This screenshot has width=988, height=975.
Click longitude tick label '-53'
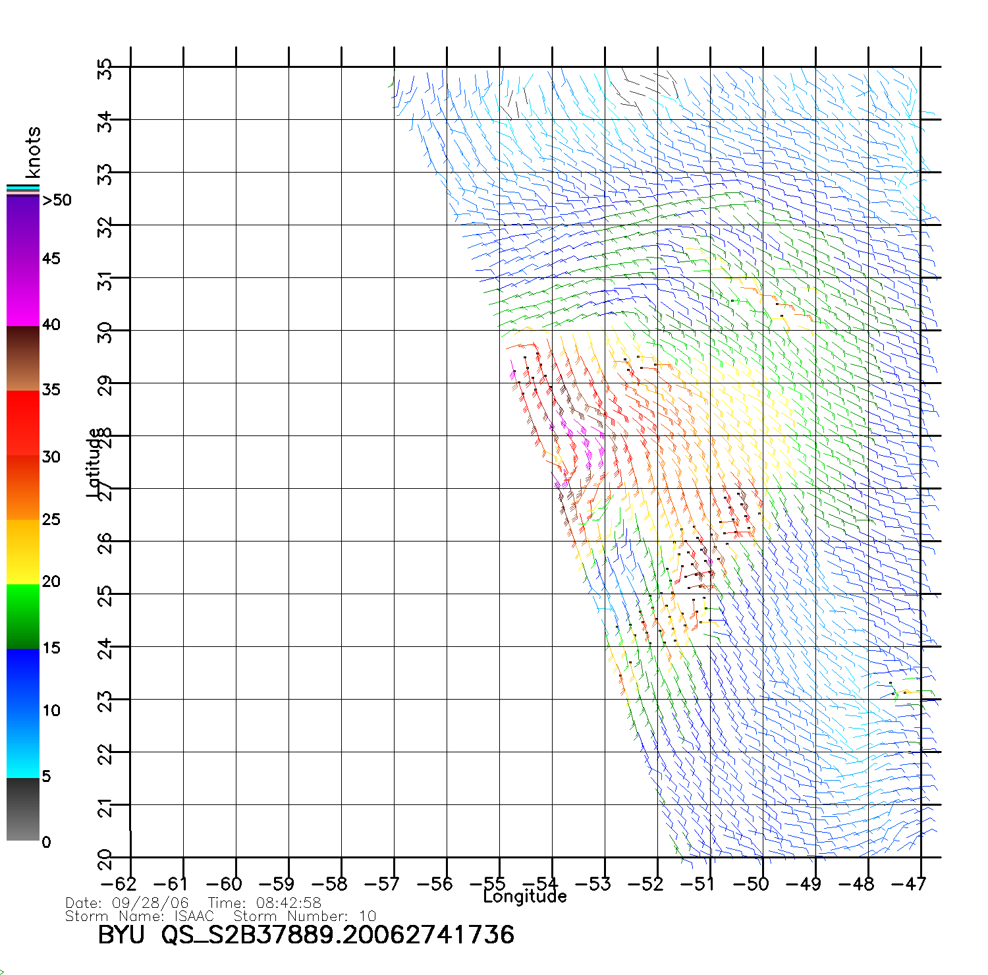[593, 884]
